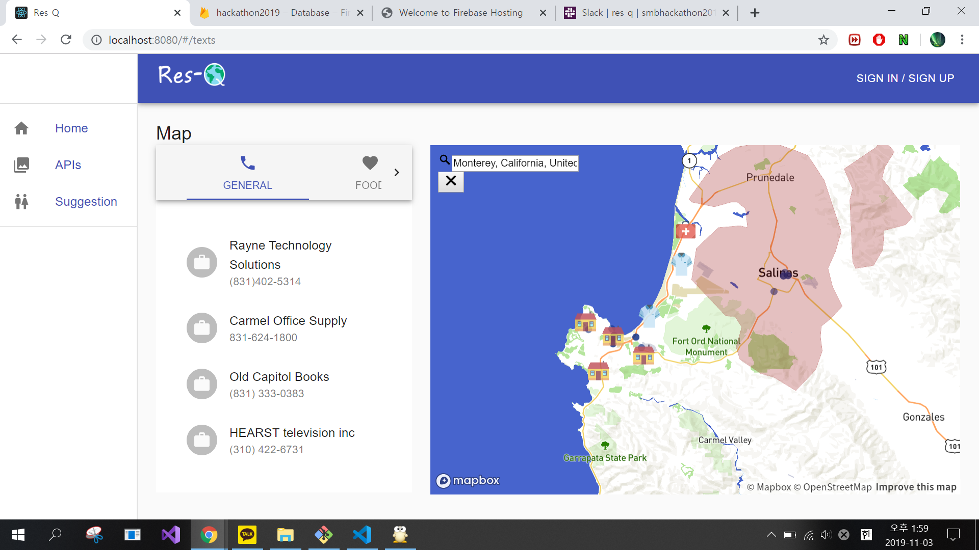Select the GENERAL tab

coord(247,173)
